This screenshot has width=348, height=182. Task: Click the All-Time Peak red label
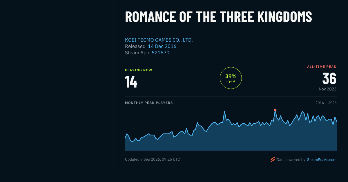pyautogui.click(x=322, y=67)
